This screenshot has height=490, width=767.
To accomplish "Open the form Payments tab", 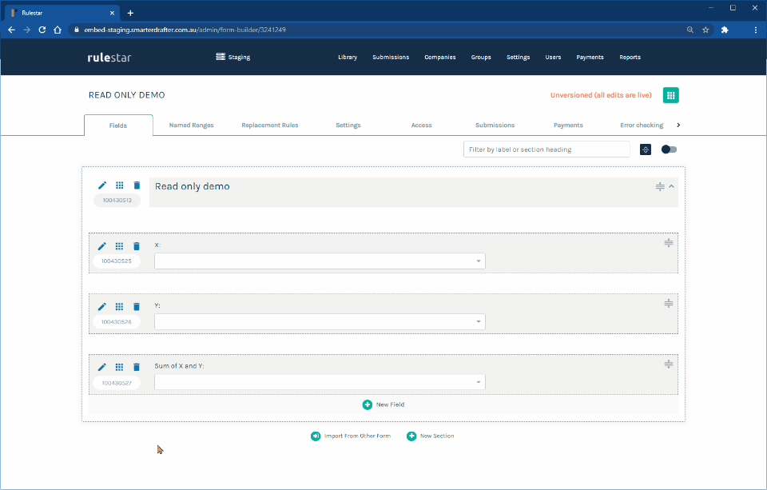I will coord(568,125).
